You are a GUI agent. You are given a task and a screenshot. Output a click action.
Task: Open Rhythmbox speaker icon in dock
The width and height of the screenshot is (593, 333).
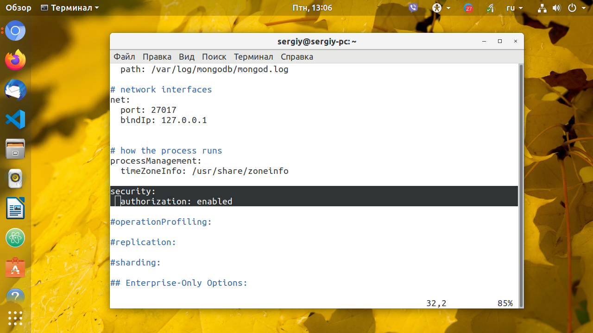click(x=15, y=179)
